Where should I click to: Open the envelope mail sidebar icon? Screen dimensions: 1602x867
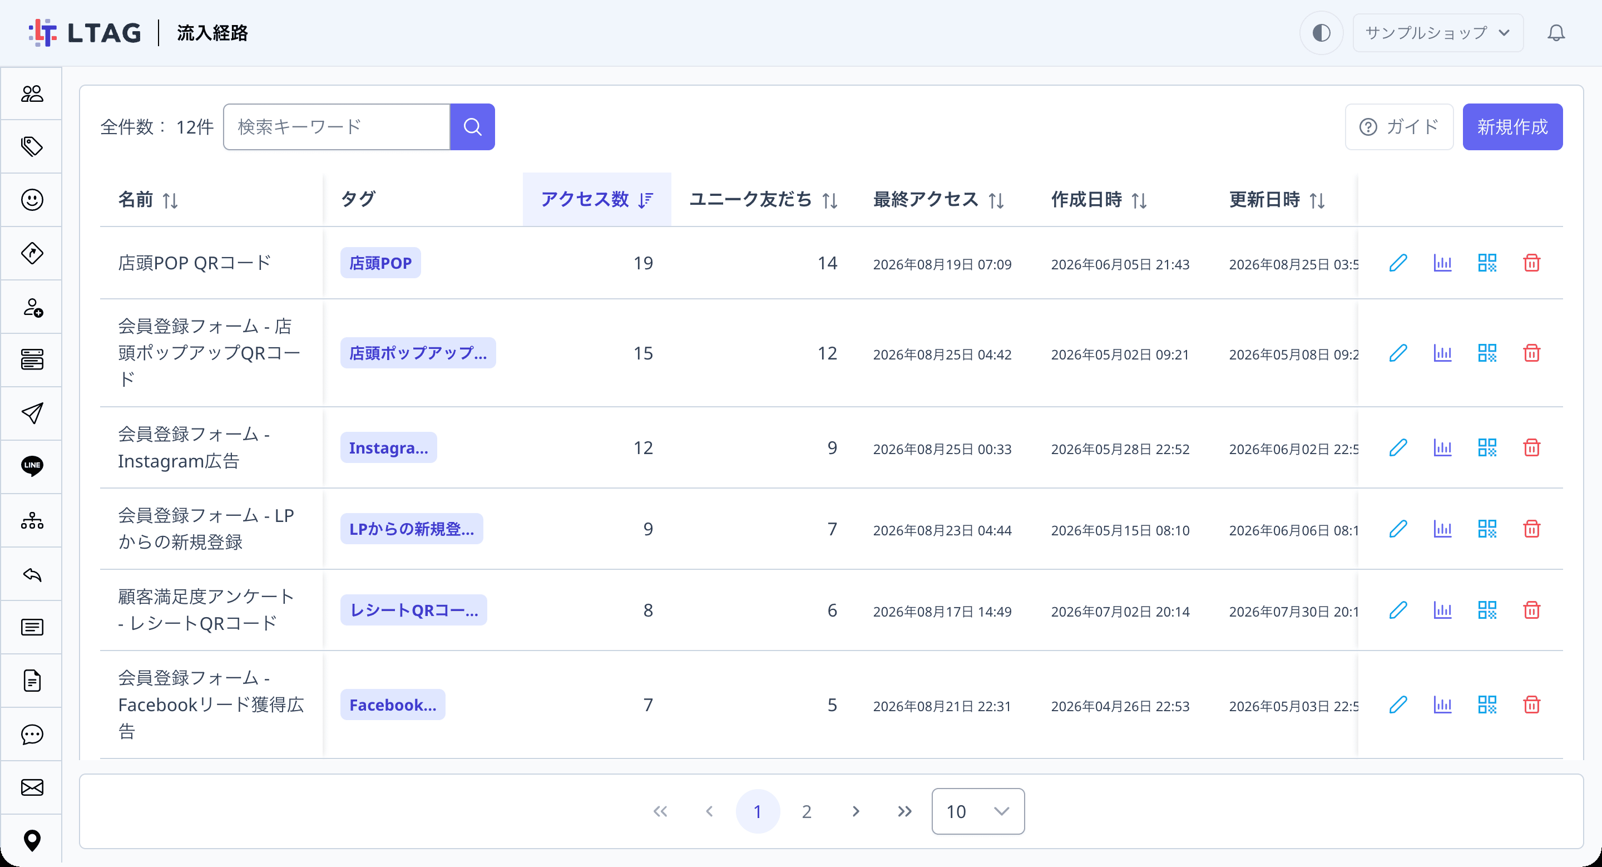(32, 787)
